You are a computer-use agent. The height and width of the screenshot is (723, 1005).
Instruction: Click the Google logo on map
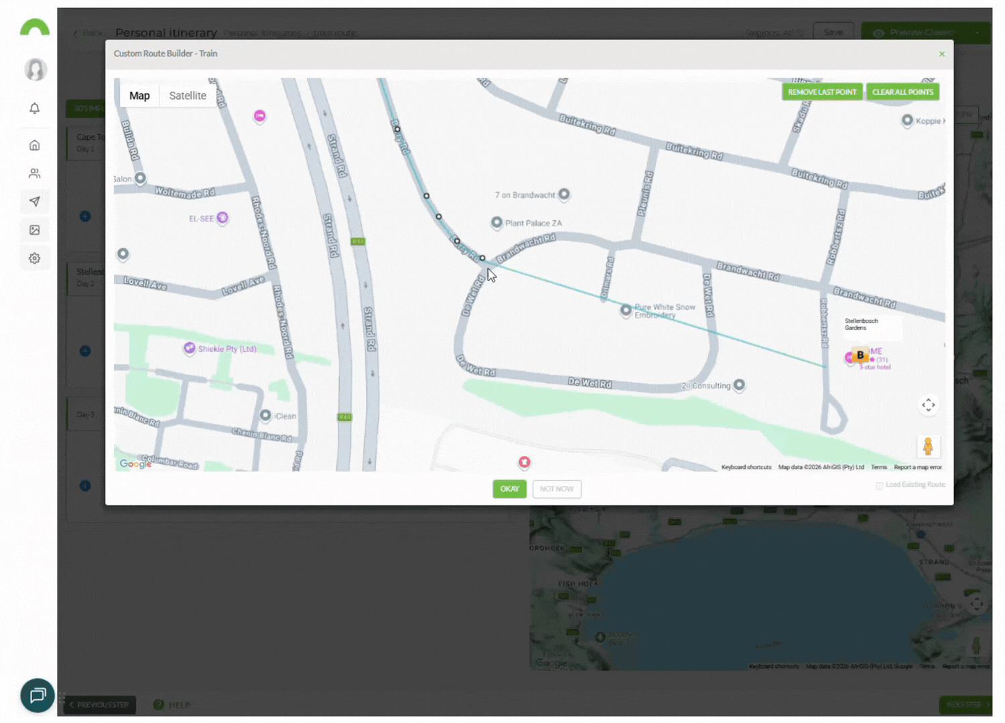[x=135, y=464]
